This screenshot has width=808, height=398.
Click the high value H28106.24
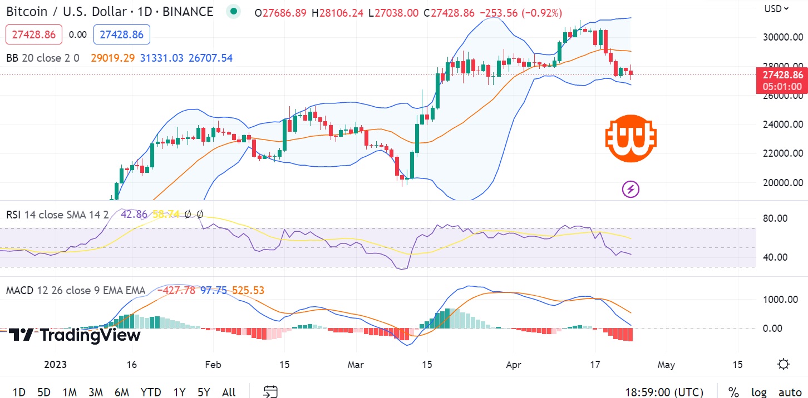pyautogui.click(x=338, y=12)
